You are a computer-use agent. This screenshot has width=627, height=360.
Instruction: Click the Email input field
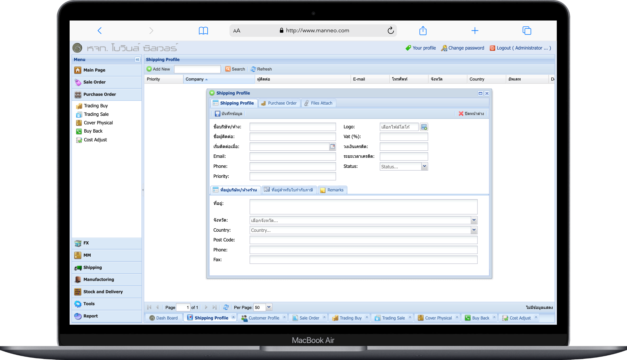tap(292, 156)
